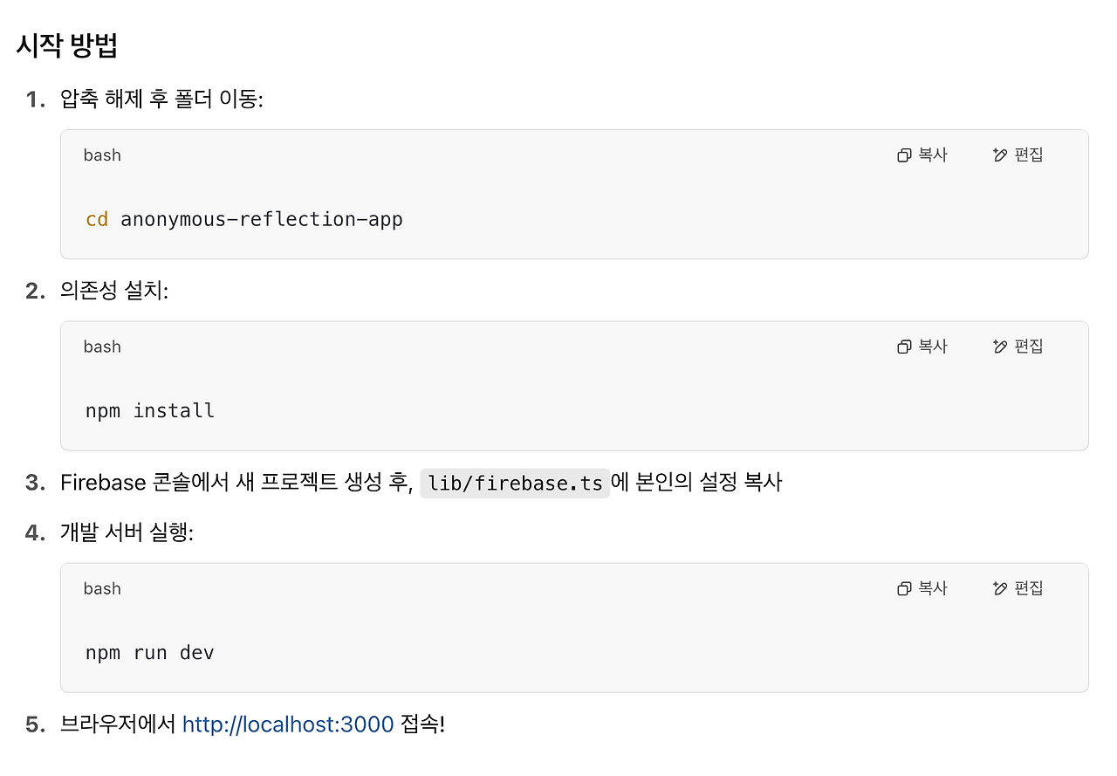The image size is (1117, 776).
Task: Click the npm run dev command text
Action: click(150, 653)
